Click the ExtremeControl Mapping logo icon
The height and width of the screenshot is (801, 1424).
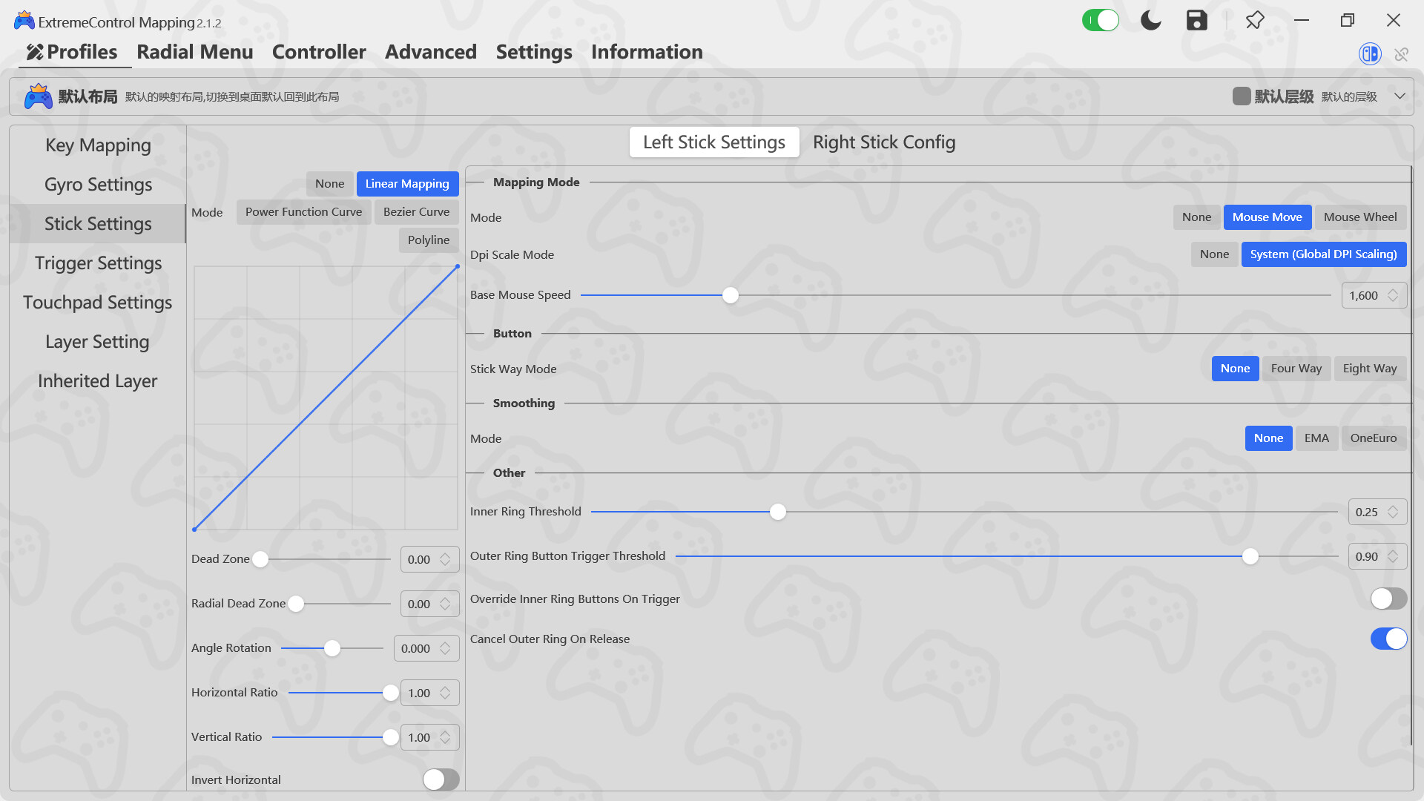24,20
